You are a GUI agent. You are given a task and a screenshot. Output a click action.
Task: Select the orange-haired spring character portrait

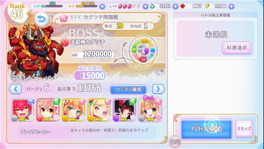click(x=74, y=110)
